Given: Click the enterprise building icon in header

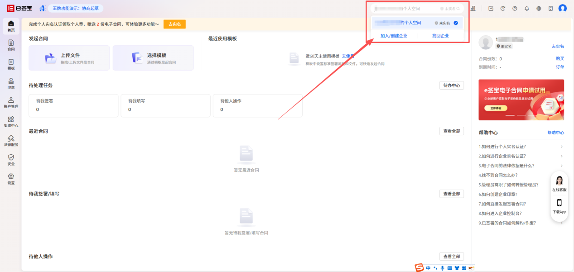Looking at the screenshot, I should coord(473,9).
